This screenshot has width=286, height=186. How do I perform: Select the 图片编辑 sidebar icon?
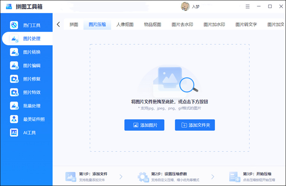pyautogui.click(x=14, y=66)
